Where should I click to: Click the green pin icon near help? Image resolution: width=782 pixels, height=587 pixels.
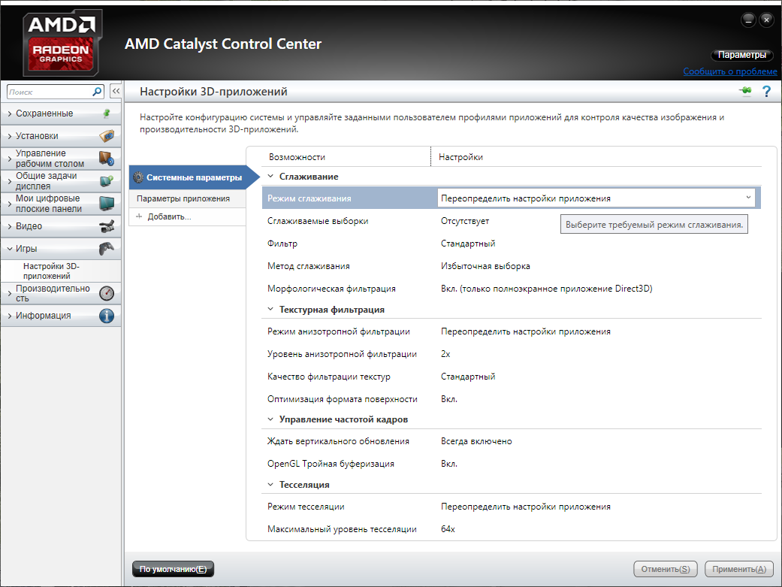pyautogui.click(x=745, y=92)
